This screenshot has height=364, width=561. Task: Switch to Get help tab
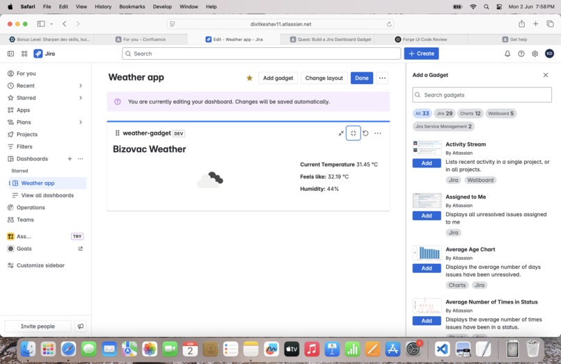514,40
